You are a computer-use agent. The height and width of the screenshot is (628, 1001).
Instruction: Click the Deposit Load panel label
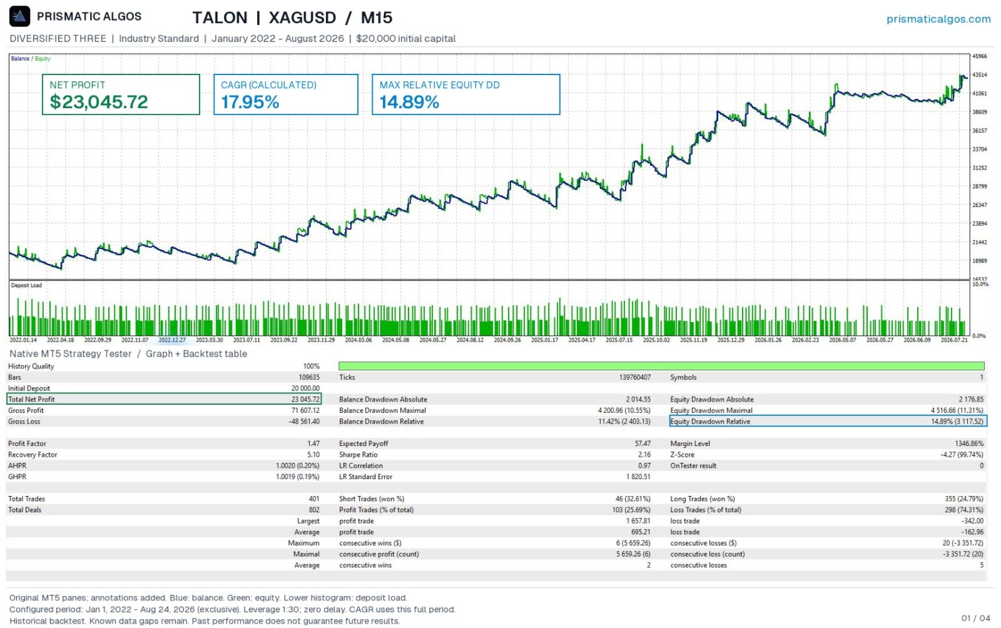click(26, 285)
